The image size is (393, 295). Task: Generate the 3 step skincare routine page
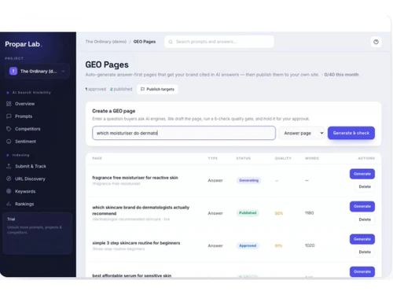(362, 239)
